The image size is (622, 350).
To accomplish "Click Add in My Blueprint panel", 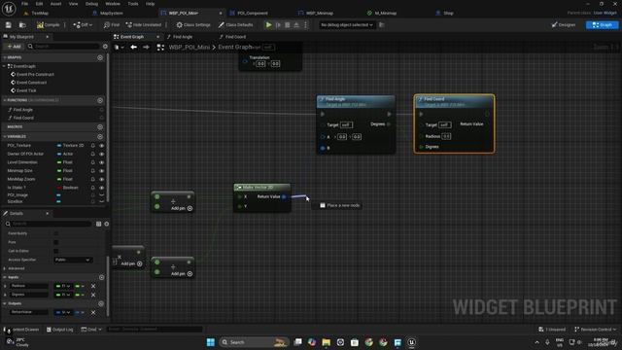I will point(14,47).
